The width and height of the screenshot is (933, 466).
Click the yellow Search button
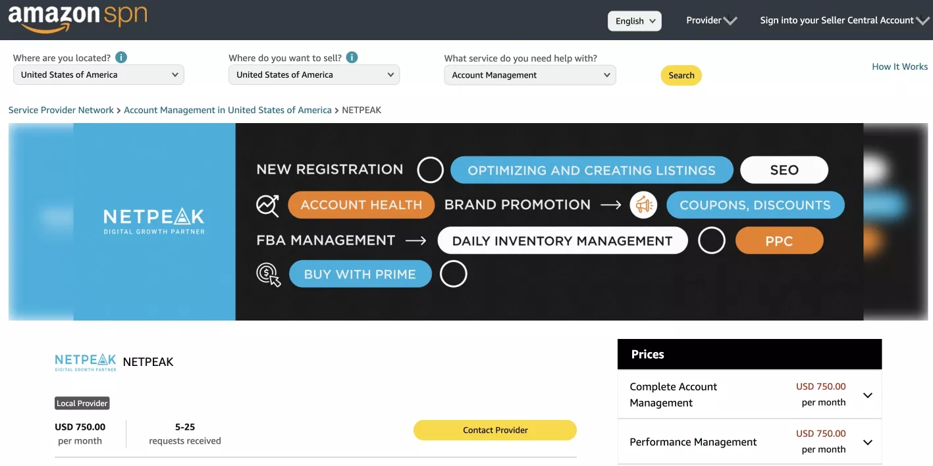(681, 75)
